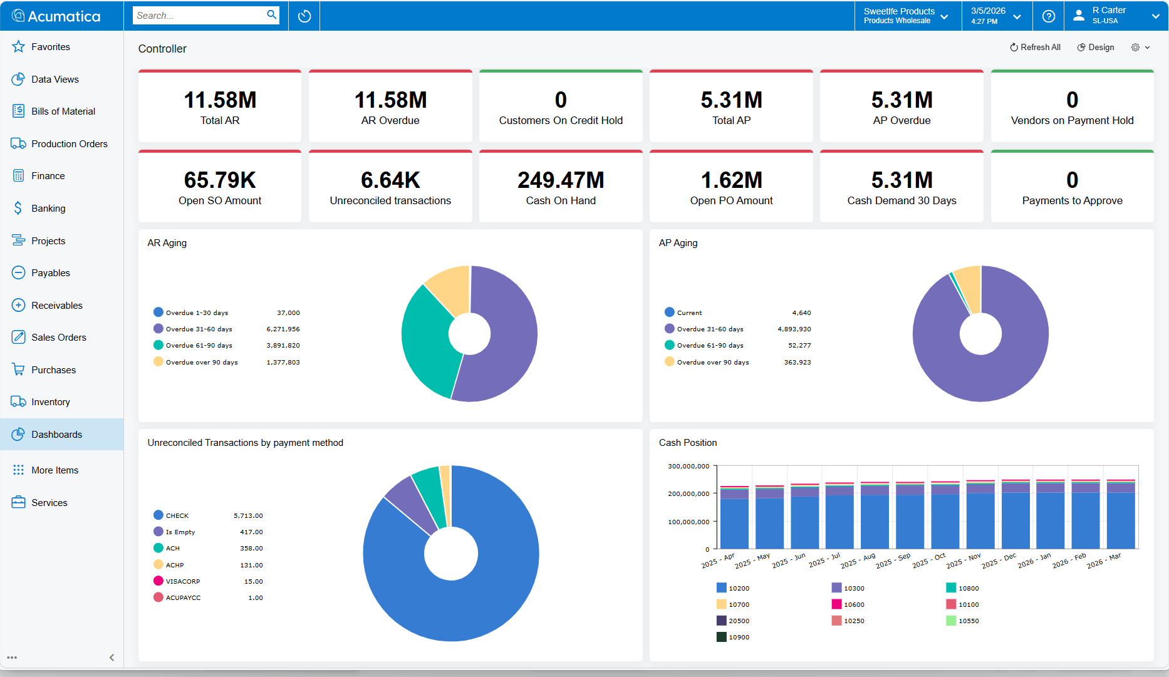Click More Items grid icon
Image resolution: width=1169 pixels, height=677 pixels.
pos(19,470)
